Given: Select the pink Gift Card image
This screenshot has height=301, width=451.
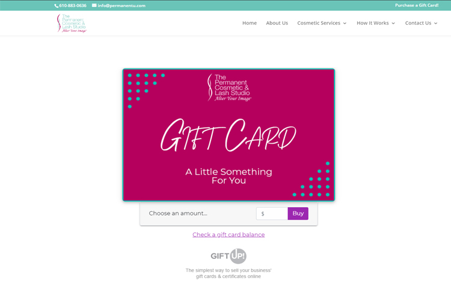Looking at the screenshot, I should (229, 135).
